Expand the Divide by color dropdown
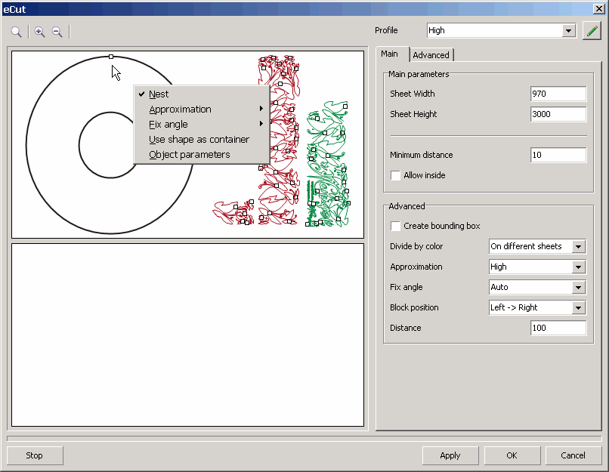 (x=578, y=247)
